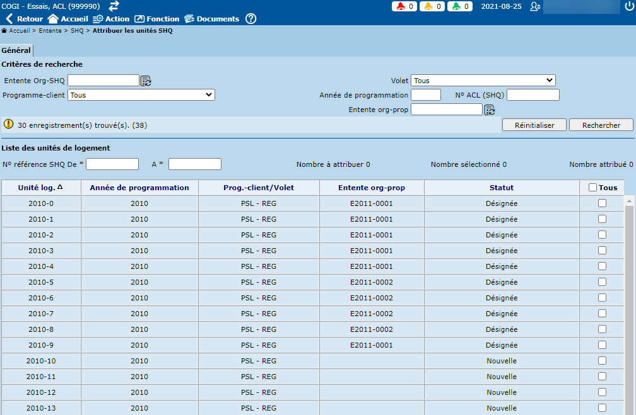Open lookup icon next to Entente Org-SHQ

[x=146, y=81]
